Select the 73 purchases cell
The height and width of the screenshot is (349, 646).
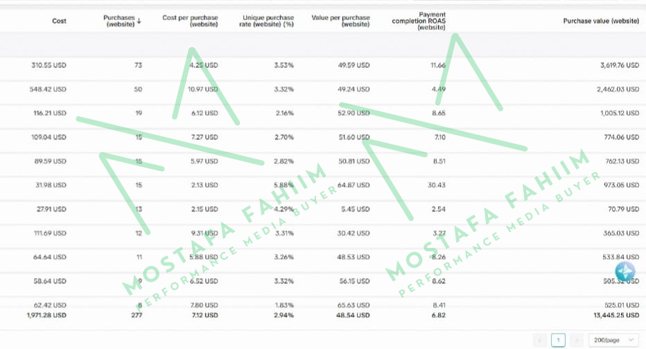click(x=138, y=65)
